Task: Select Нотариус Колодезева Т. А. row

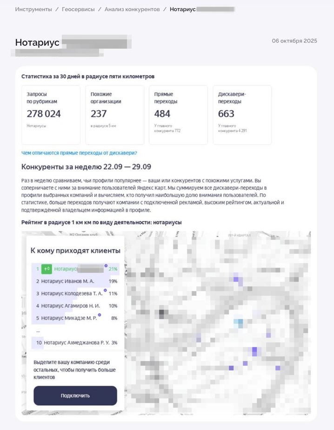Action: [x=75, y=293]
